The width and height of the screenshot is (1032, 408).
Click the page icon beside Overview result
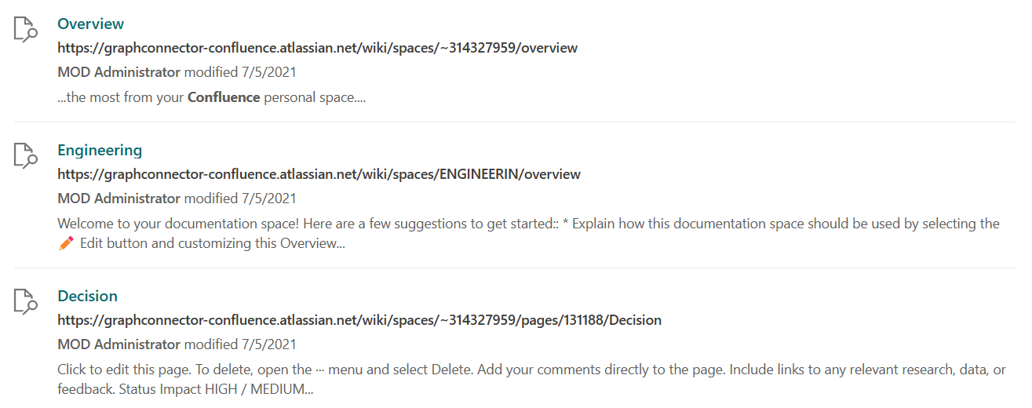[26, 29]
